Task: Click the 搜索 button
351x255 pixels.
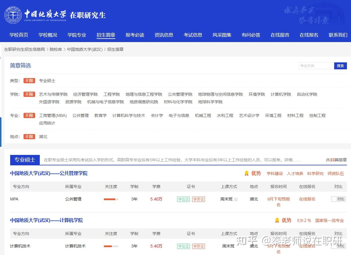Action: point(341,66)
